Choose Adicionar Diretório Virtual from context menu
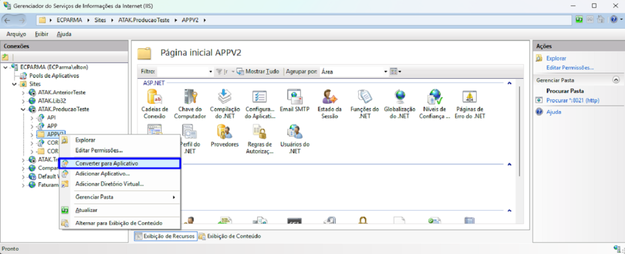This screenshot has height=254, width=625. [x=109, y=184]
